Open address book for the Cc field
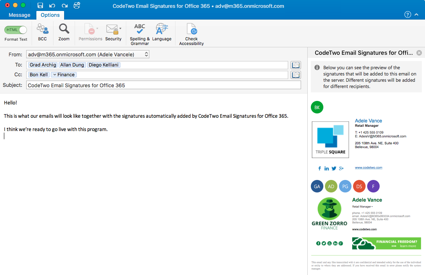The image size is (425, 275). coord(296,75)
